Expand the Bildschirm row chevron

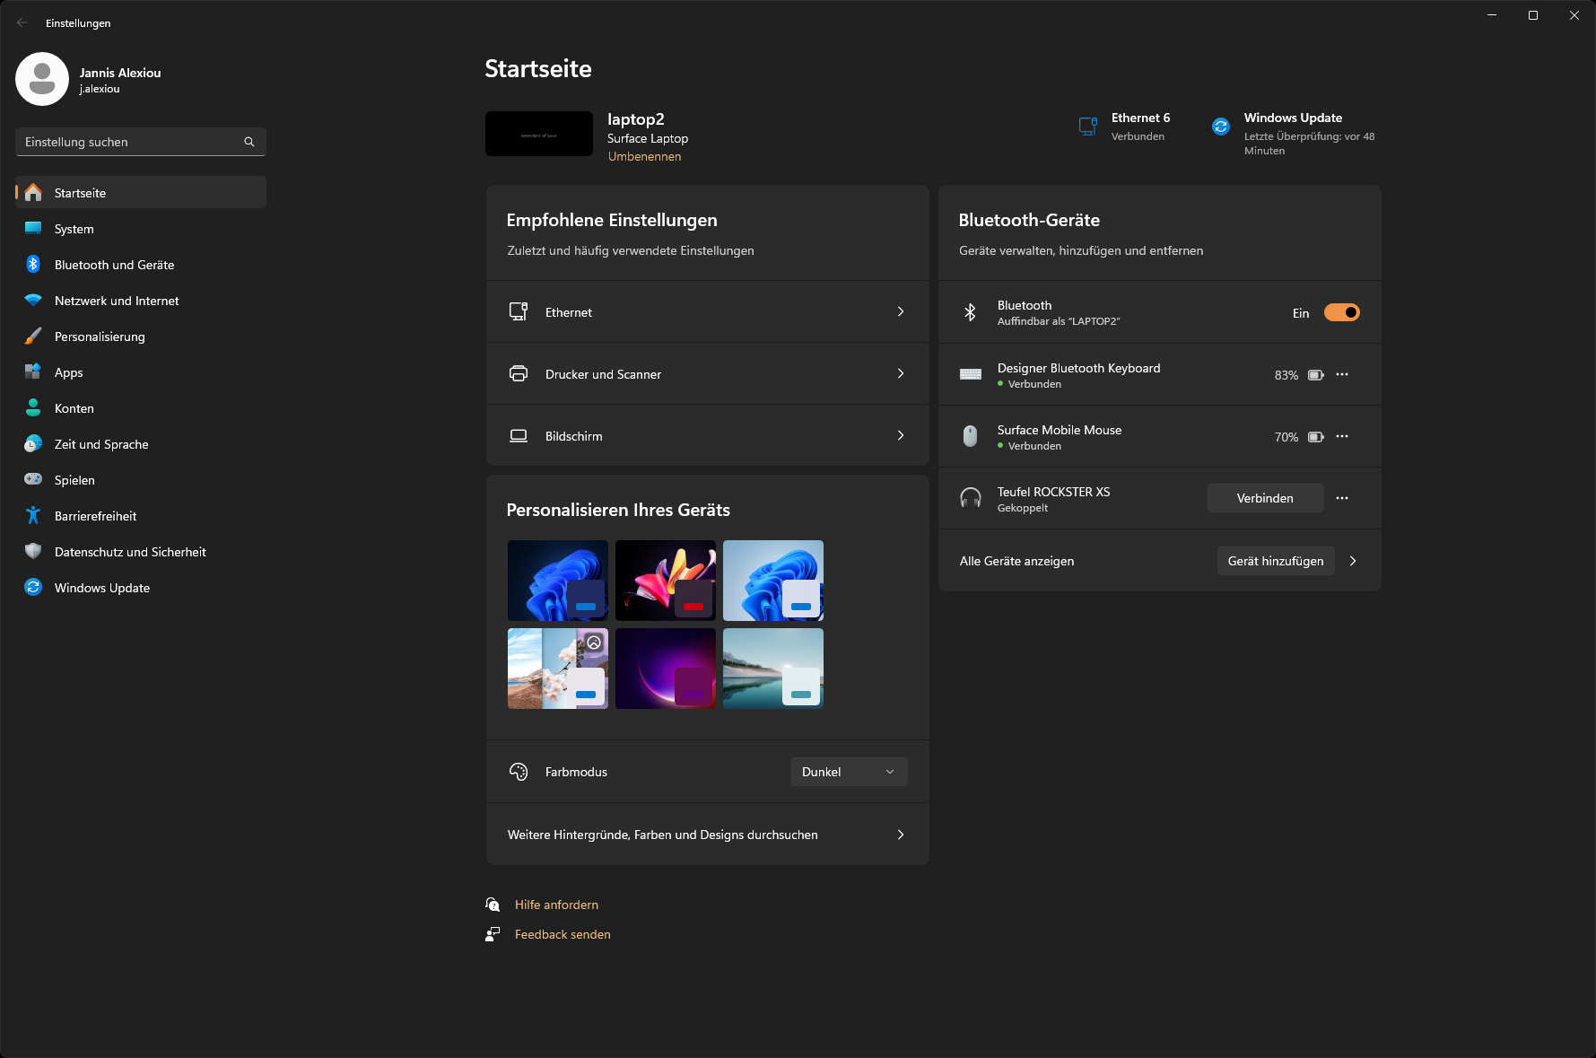[x=901, y=435]
